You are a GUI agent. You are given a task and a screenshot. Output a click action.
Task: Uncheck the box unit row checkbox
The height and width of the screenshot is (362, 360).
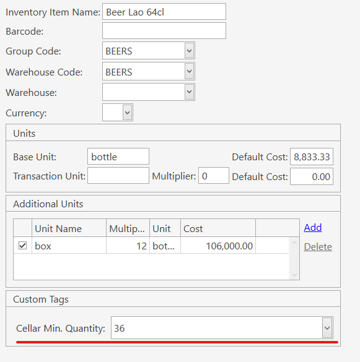(22, 245)
